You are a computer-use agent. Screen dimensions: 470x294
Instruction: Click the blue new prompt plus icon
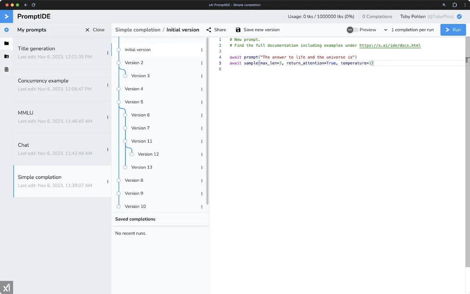point(6,30)
